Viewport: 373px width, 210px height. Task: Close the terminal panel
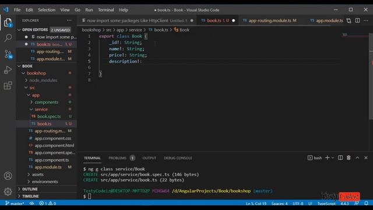coord(366,157)
